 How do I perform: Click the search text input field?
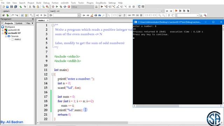tap(65, 15)
